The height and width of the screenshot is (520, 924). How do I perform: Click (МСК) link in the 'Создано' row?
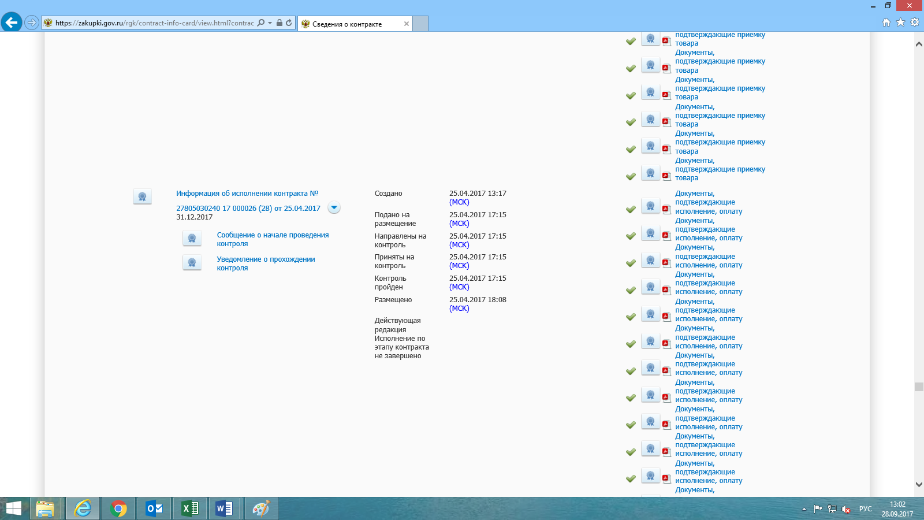(x=459, y=202)
